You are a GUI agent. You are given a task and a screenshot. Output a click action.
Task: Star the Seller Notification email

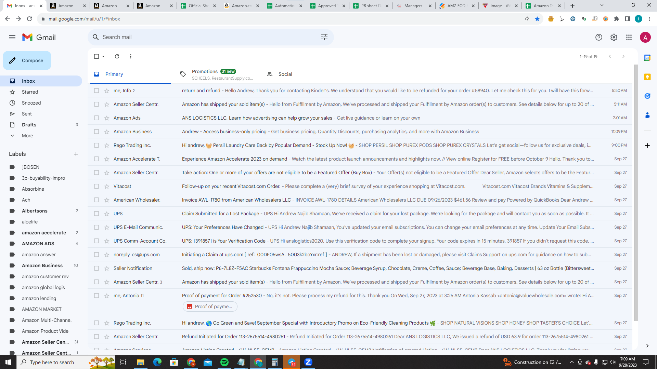pyautogui.click(x=107, y=268)
